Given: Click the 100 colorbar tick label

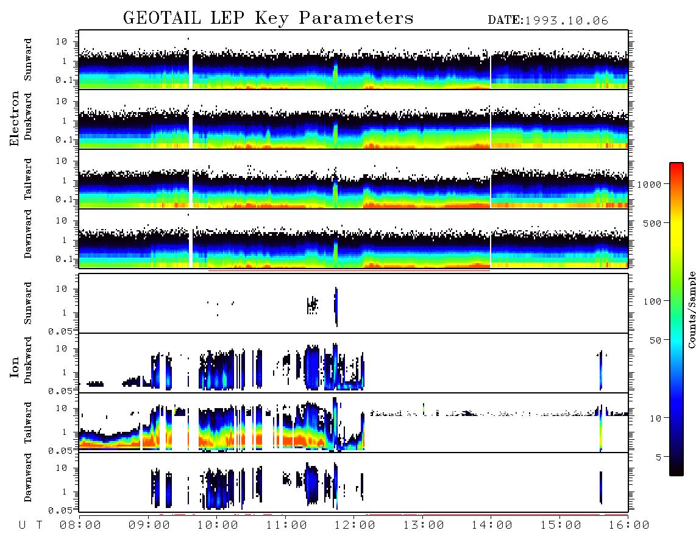Looking at the screenshot, I should tap(652, 301).
